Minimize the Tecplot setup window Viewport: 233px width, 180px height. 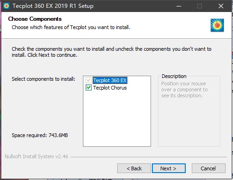179,6
